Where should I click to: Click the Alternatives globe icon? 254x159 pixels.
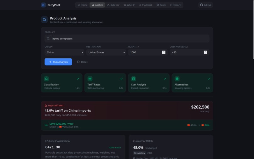[177, 79]
